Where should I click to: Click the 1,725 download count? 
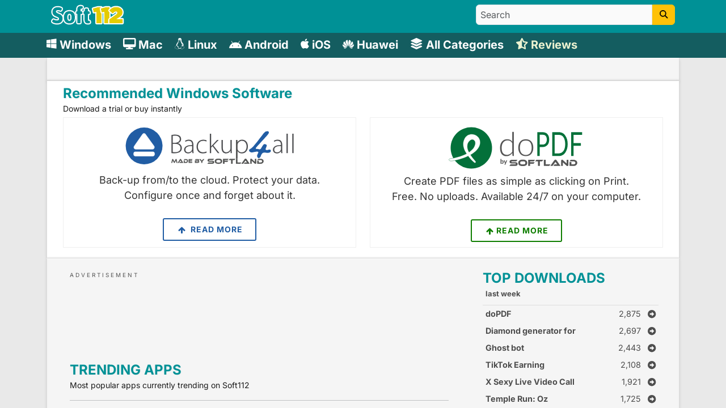(631, 399)
